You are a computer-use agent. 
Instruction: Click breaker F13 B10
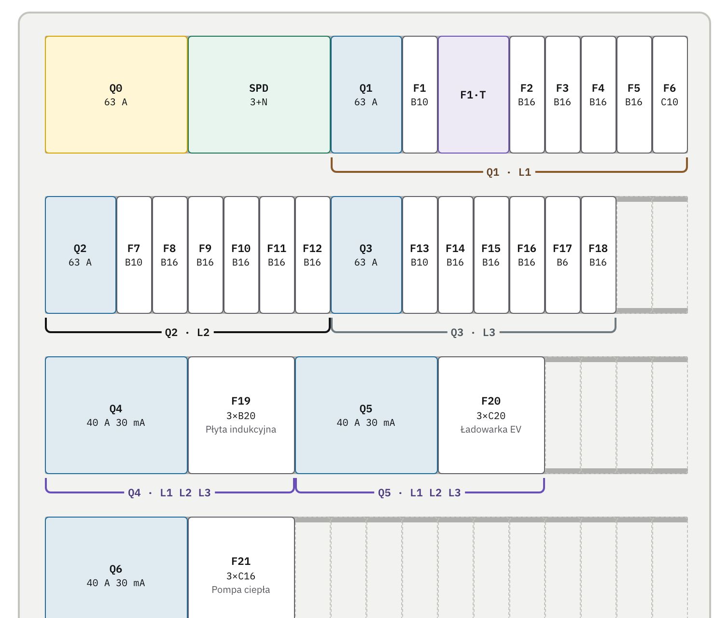point(420,255)
